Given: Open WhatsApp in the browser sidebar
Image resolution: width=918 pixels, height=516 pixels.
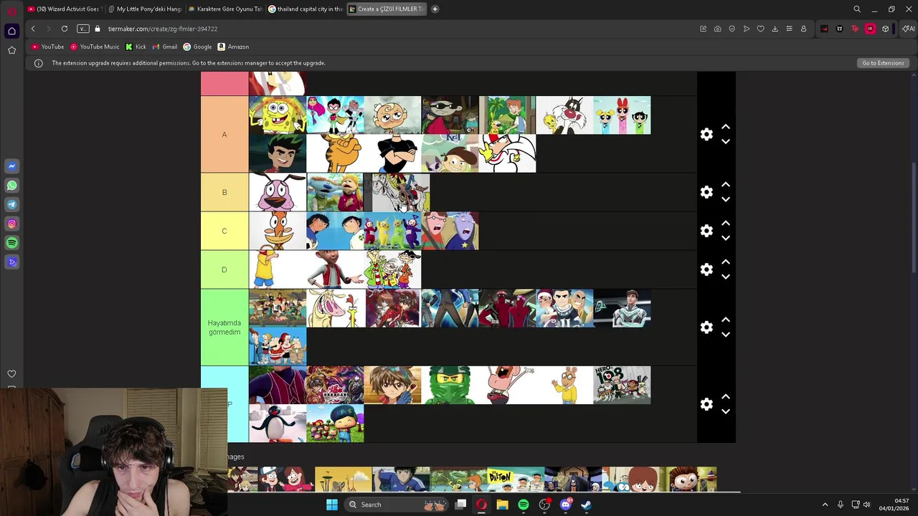Looking at the screenshot, I should click(x=11, y=186).
